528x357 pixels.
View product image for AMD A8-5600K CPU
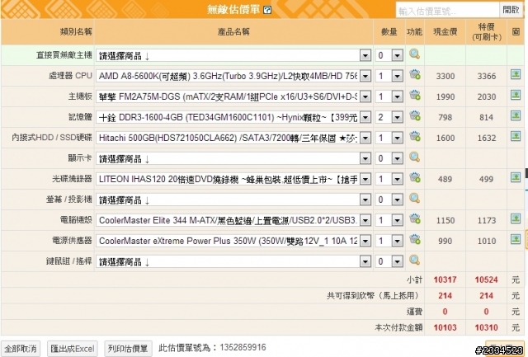(516, 74)
